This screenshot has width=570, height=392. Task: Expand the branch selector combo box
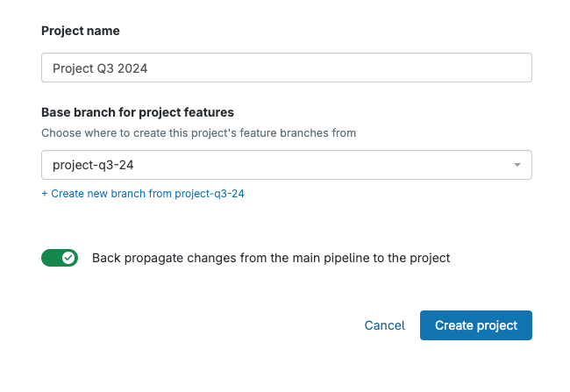[x=286, y=164]
